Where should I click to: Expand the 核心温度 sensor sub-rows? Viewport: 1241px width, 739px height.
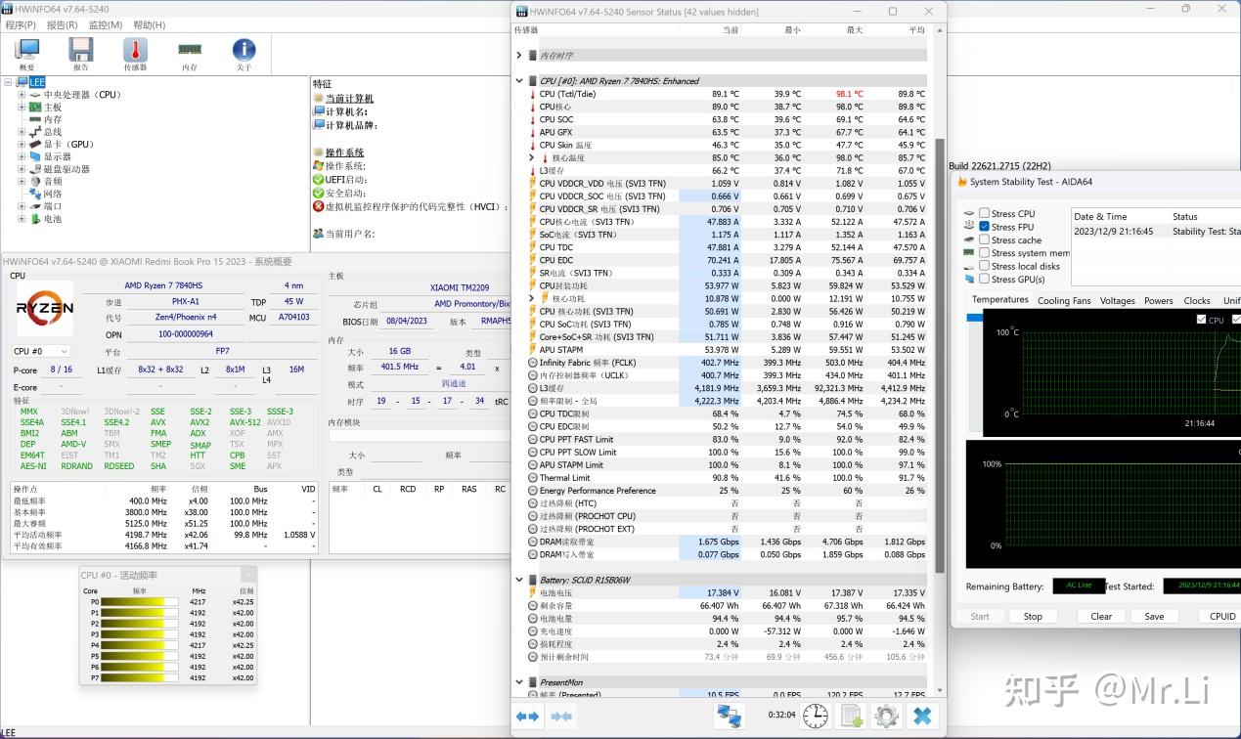click(532, 157)
